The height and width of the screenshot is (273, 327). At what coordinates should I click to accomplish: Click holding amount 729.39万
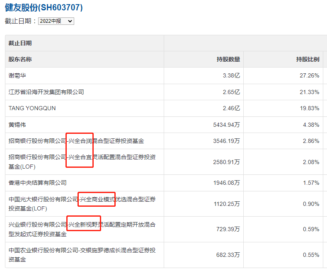(228, 229)
